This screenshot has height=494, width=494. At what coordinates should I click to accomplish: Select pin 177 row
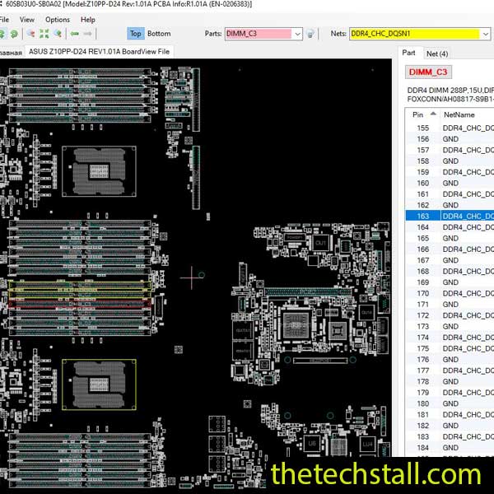pos(450,370)
